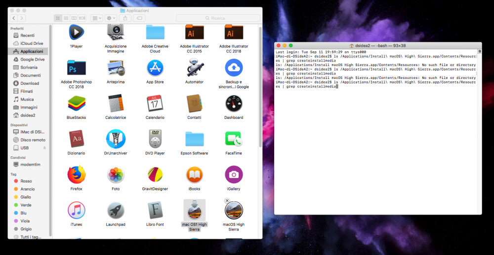Select the App Store icon
Viewport: 494px width, 255px height.
pyautogui.click(x=155, y=68)
